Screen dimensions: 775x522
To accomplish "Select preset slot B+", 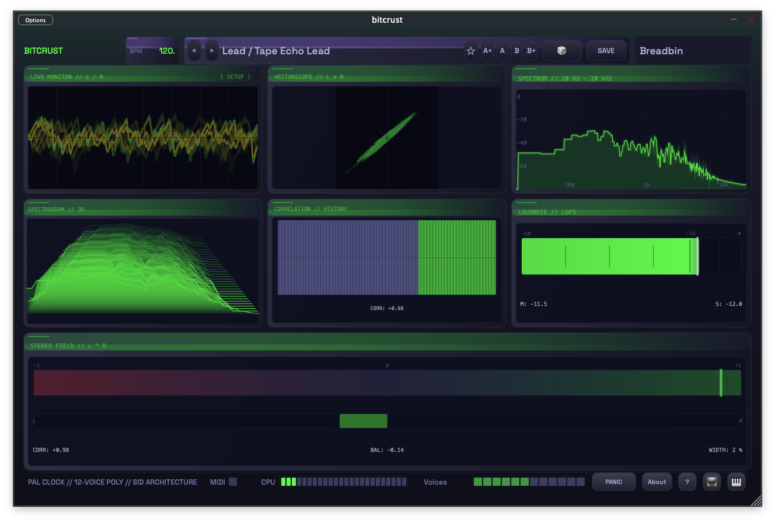I will pyautogui.click(x=531, y=51).
